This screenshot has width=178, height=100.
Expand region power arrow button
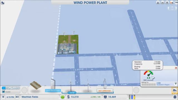click(175, 84)
